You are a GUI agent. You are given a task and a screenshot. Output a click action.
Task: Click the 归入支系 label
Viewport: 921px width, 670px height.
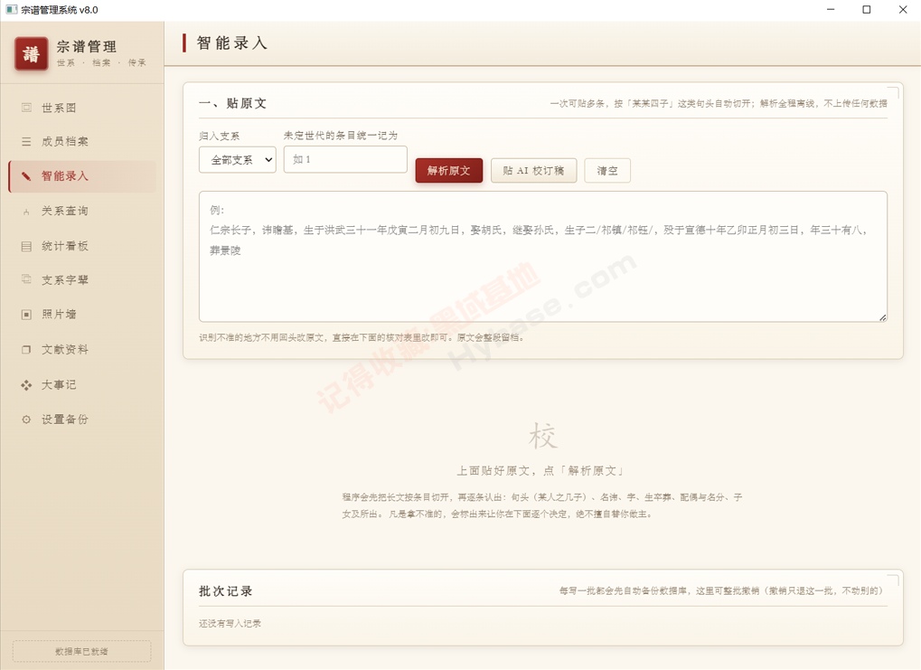pos(219,136)
